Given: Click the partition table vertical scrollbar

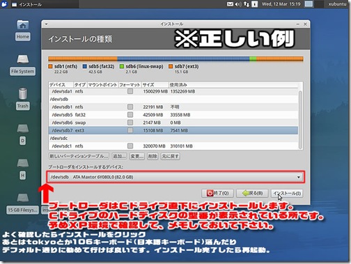Looking at the screenshot, I should tap(300, 120).
